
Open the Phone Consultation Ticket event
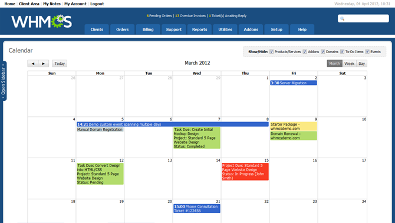(197, 209)
